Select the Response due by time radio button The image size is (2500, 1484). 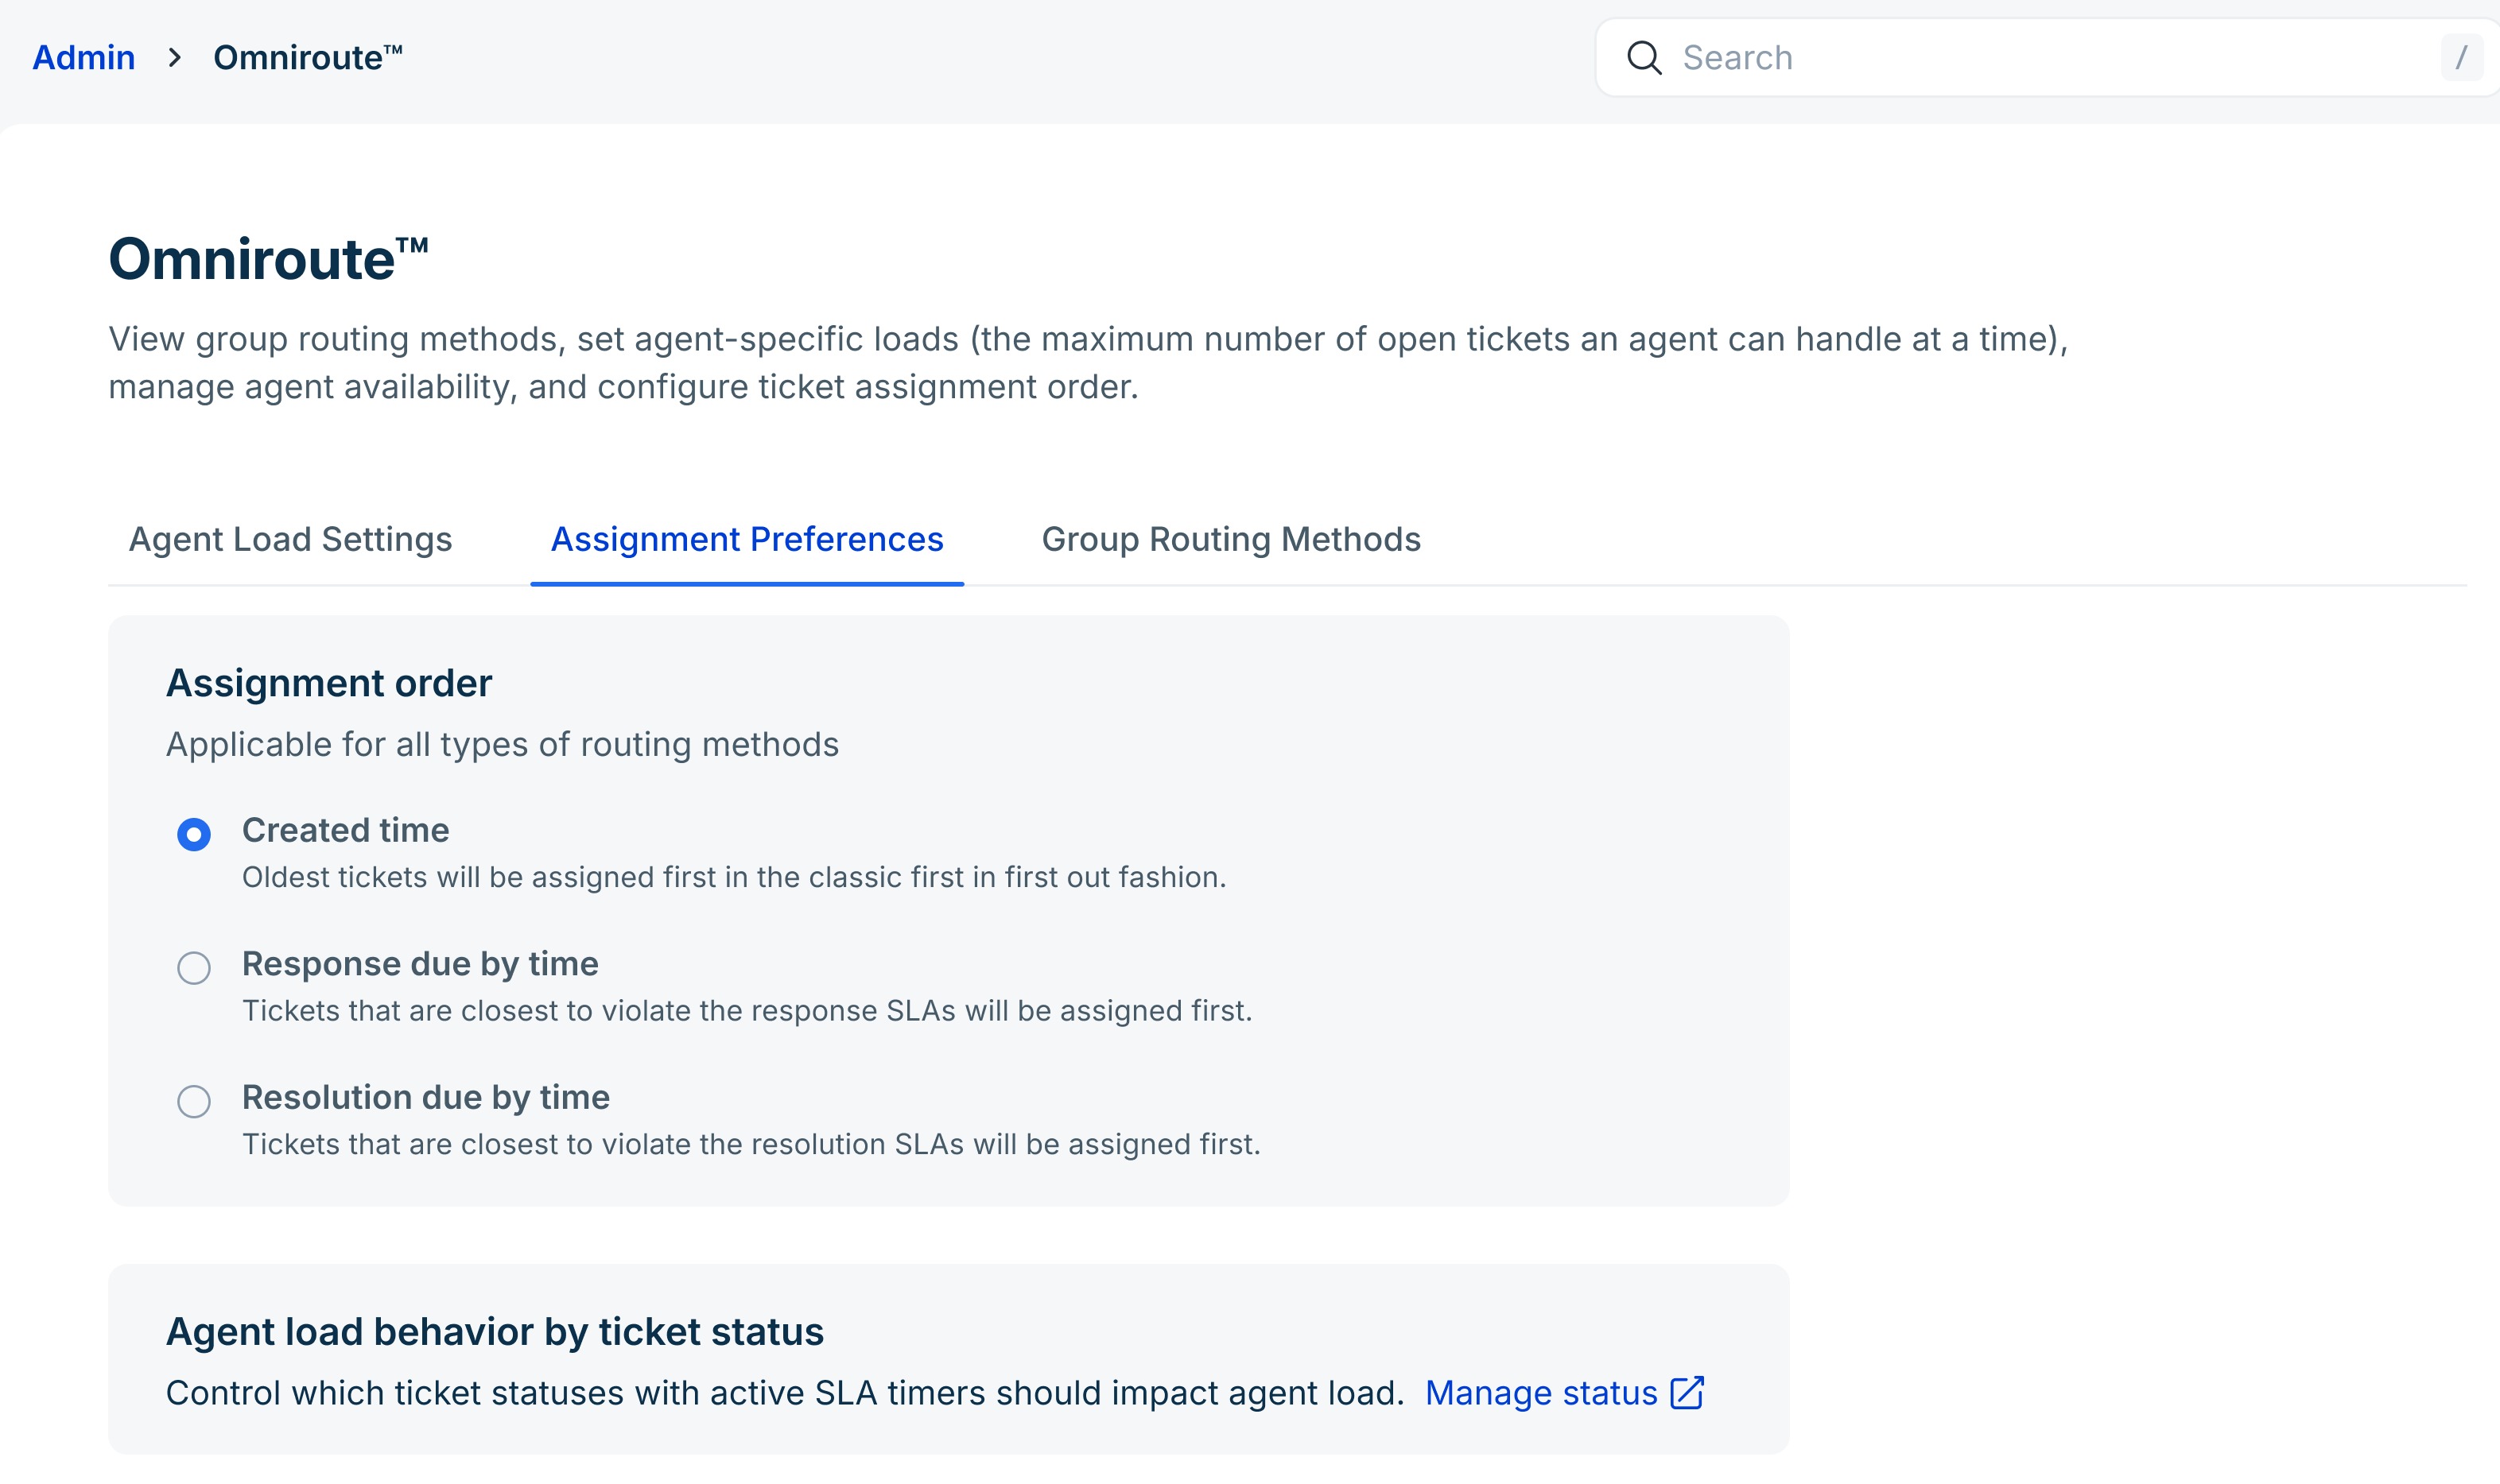pyautogui.click(x=194, y=968)
